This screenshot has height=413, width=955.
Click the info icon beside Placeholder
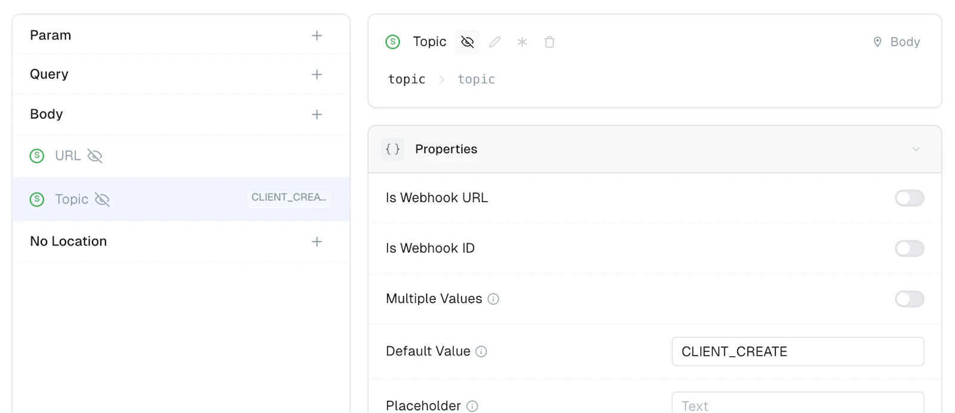(x=472, y=406)
